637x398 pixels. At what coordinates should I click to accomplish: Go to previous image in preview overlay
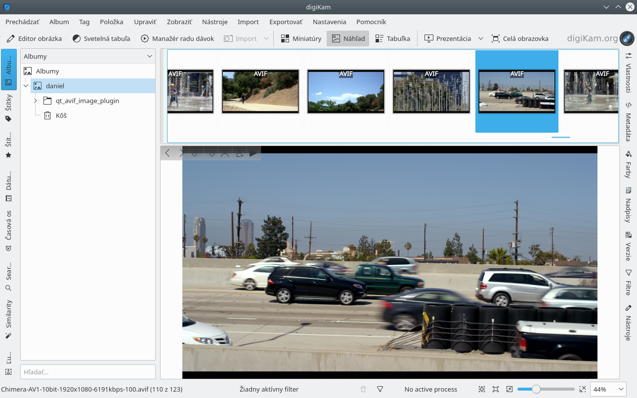[168, 153]
